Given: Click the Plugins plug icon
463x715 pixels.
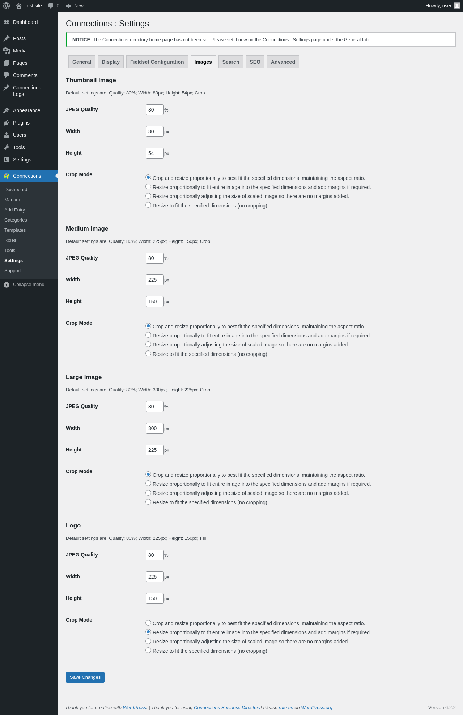Looking at the screenshot, I should 7,123.
